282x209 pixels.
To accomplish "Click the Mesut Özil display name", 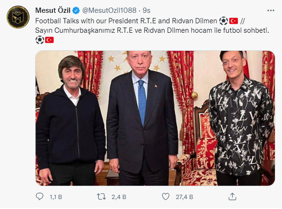I will coord(53,10).
